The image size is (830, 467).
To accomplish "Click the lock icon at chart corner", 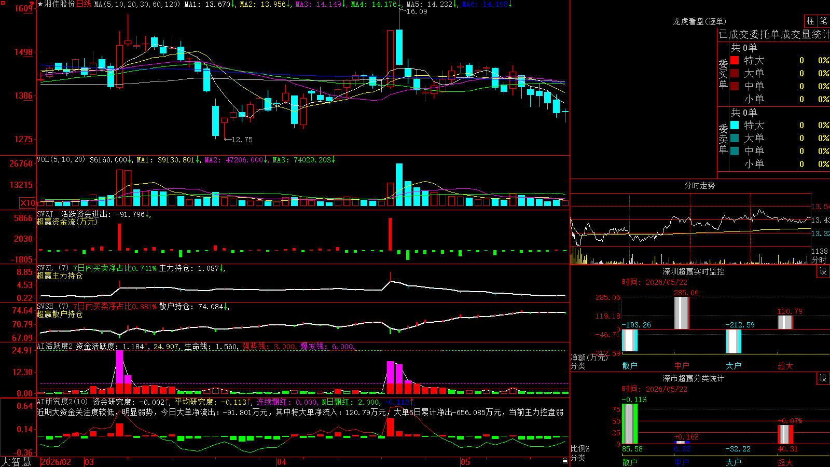I will point(565,461).
